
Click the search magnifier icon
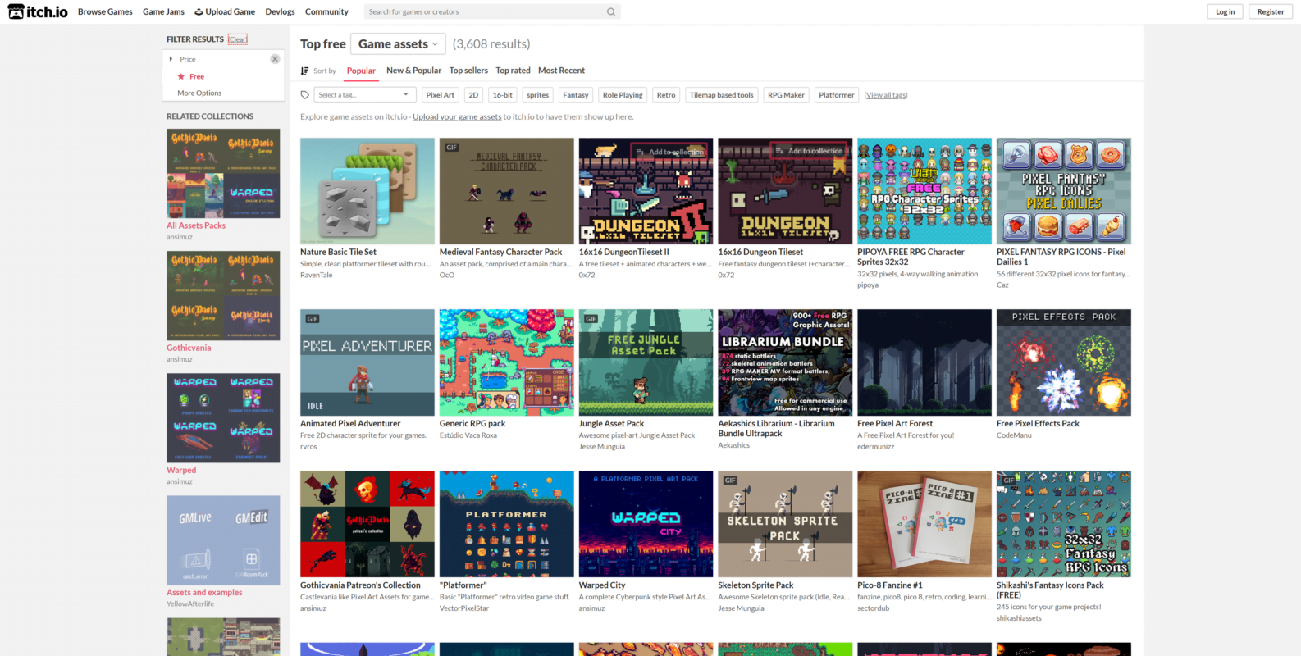tap(610, 11)
